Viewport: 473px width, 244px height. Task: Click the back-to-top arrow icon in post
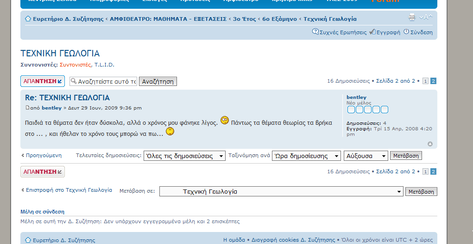[430, 144]
